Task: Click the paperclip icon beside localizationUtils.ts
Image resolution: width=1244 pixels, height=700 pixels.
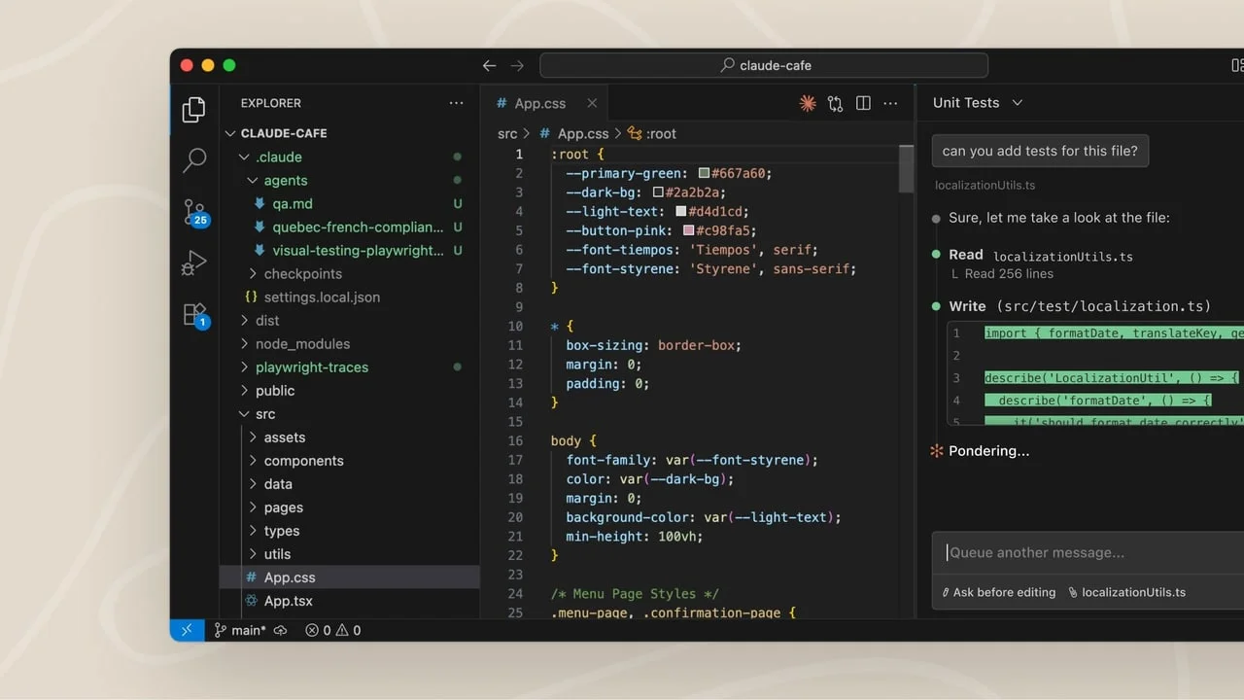Action: click(x=1073, y=592)
